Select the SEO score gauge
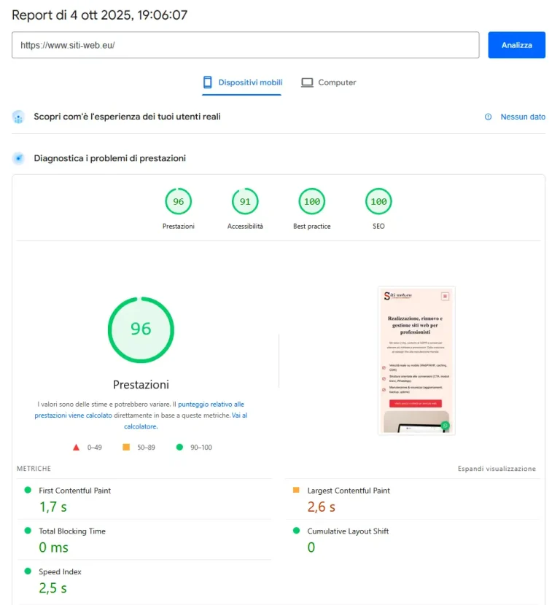The width and height of the screenshot is (560, 605). pyautogui.click(x=378, y=202)
